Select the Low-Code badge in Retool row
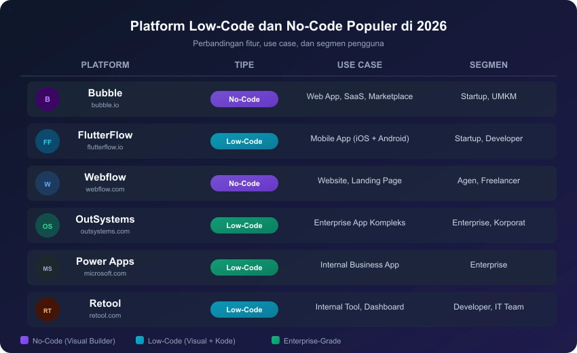 pyautogui.click(x=244, y=310)
